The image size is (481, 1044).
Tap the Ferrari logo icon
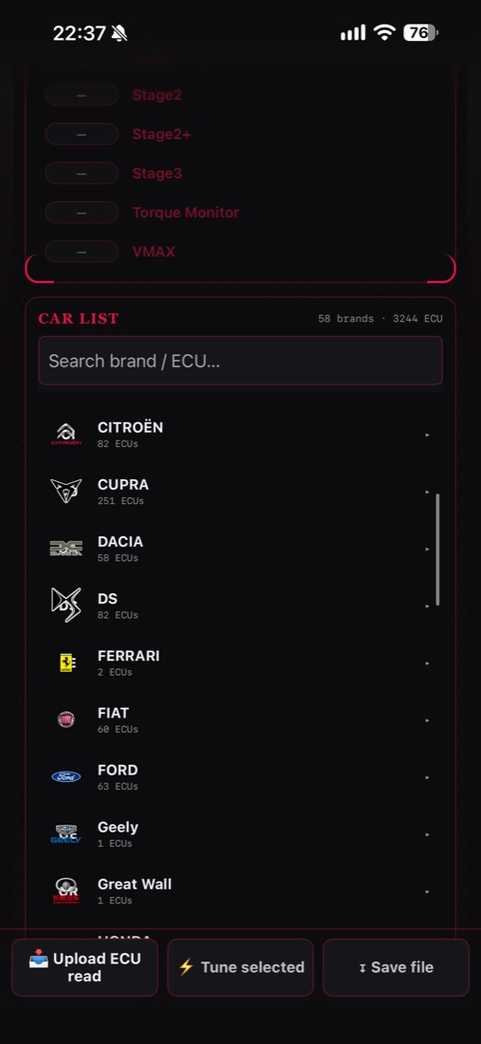click(67, 662)
